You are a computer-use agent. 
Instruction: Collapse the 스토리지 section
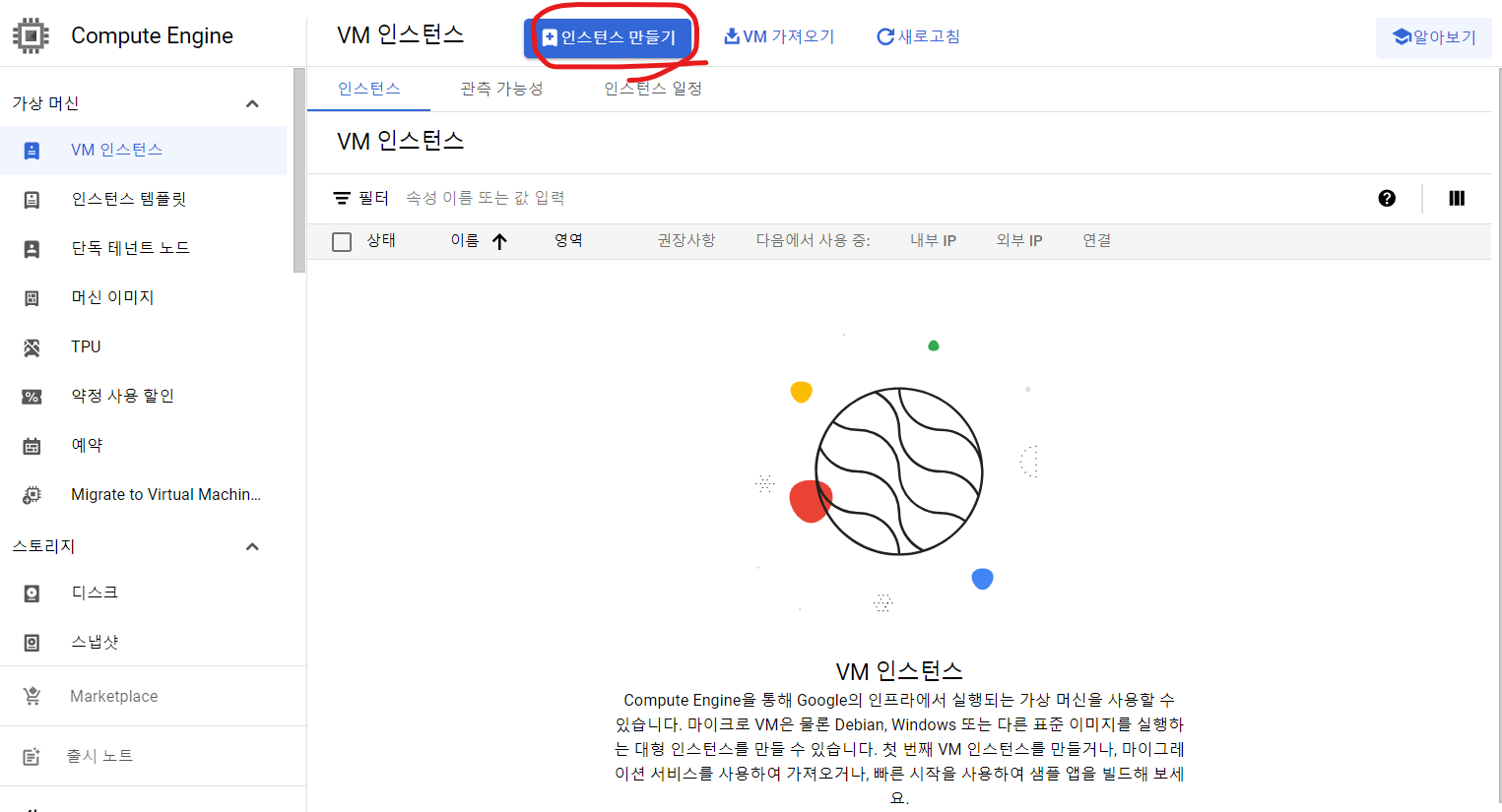(252, 546)
